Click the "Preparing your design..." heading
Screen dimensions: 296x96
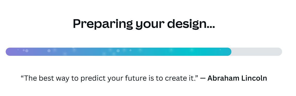[144, 24]
